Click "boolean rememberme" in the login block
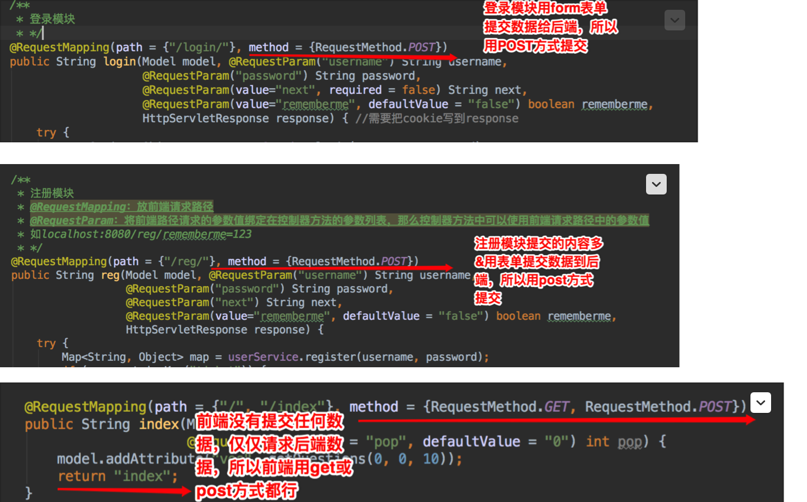Viewport: 807px width, 502px height. pyautogui.click(x=588, y=104)
